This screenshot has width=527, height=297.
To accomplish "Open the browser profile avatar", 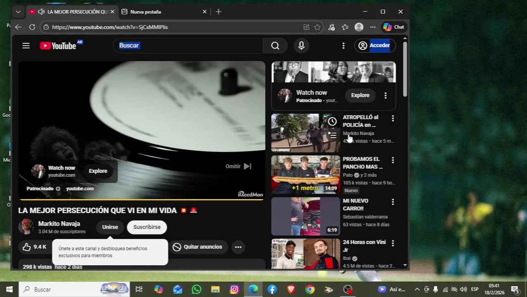I will point(359,27).
